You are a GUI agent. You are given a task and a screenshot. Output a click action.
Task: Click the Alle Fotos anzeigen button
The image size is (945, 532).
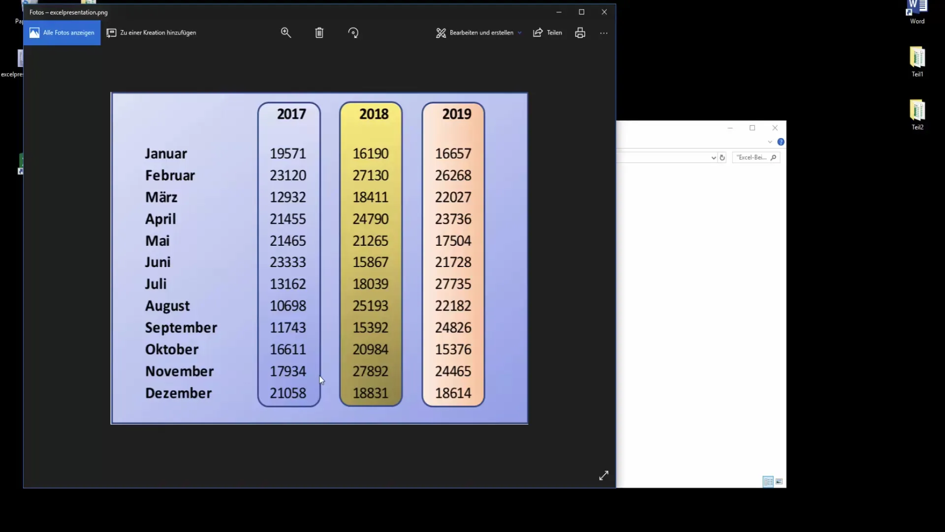pyautogui.click(x=63, y=32)
